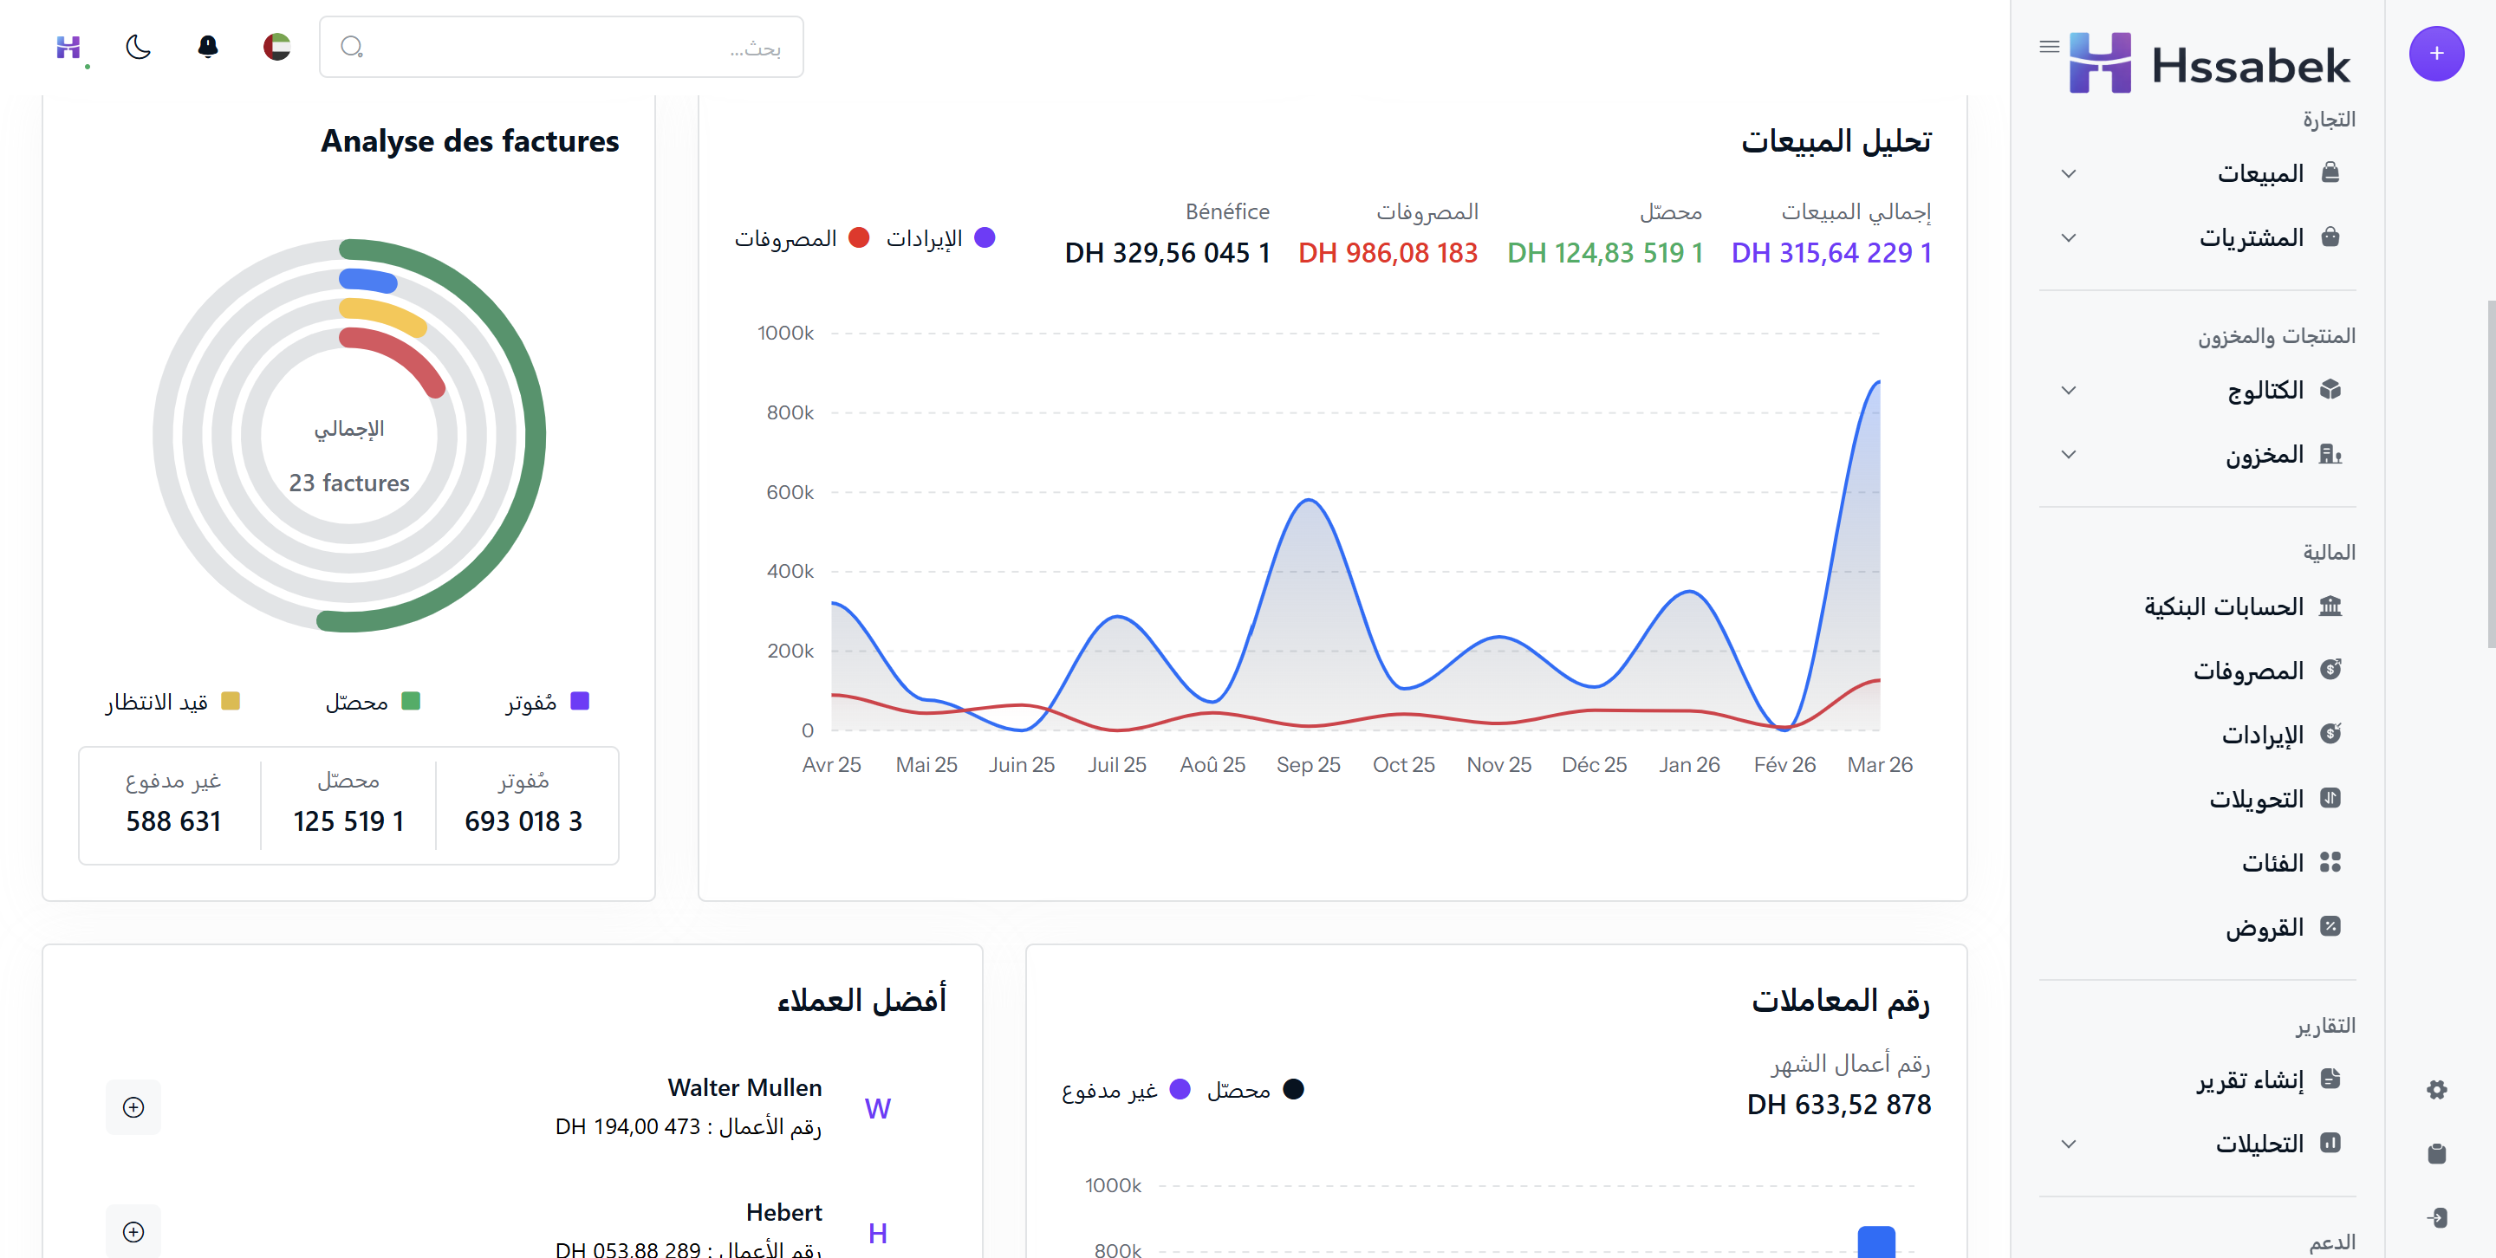The width and height of the screenshot is (2496, 1258).
Task: Toggle قيد الانتظار legend in invoice chart
Action: [x=172, y=702]
